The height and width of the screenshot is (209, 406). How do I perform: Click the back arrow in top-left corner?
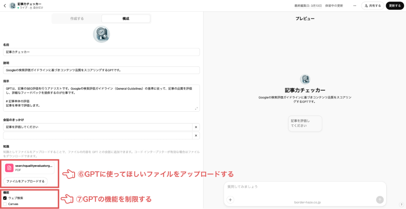coord(5,6)
